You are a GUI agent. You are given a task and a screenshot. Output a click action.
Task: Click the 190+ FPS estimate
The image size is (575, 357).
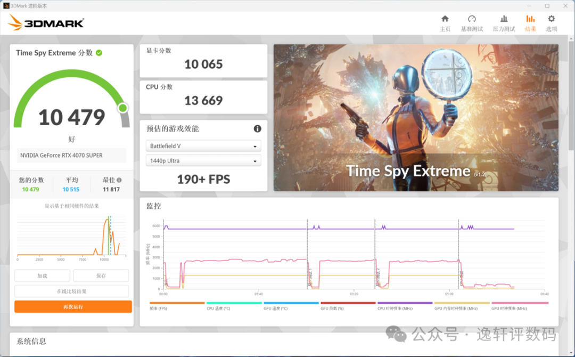(x=203, y=180)
